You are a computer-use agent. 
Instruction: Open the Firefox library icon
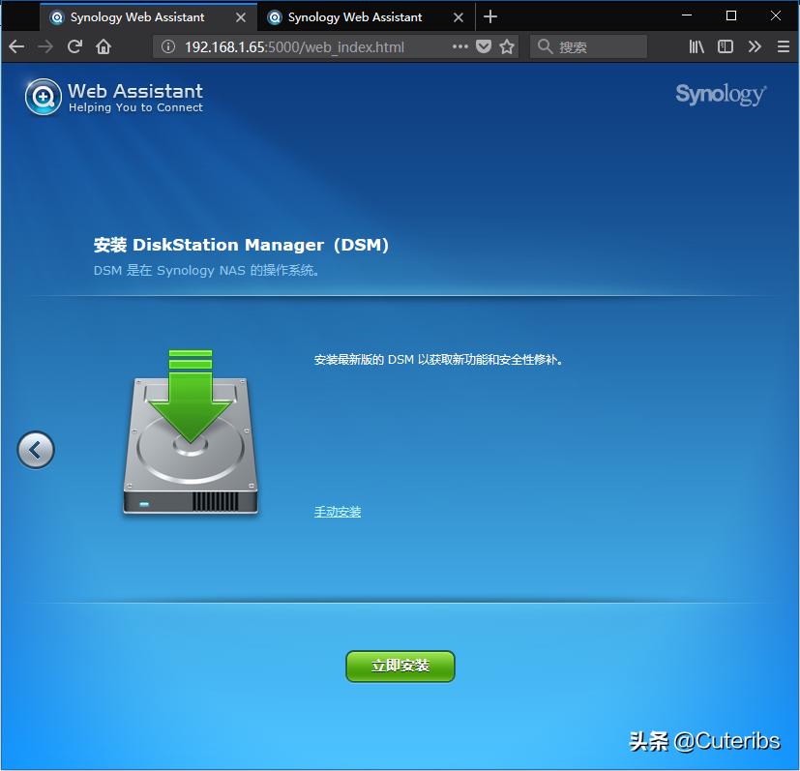696,45
